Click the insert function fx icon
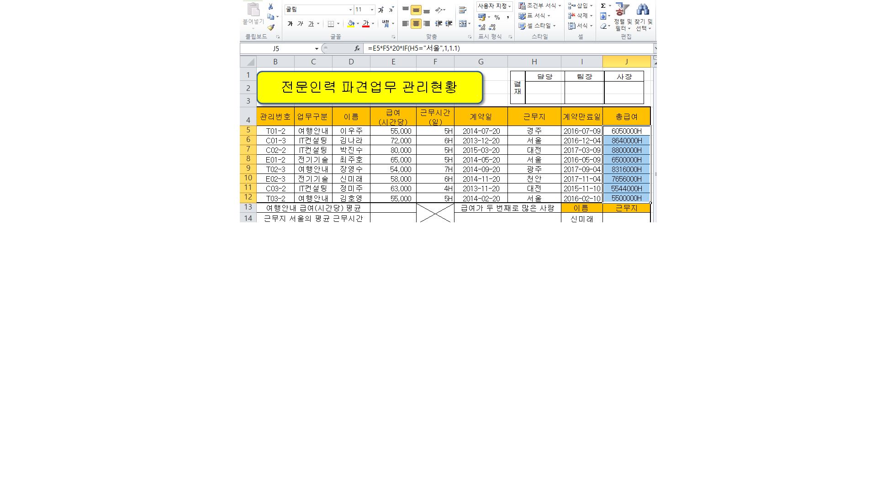Image resolution: width=877 pixels, height=493 pixels. pos(357,48)
